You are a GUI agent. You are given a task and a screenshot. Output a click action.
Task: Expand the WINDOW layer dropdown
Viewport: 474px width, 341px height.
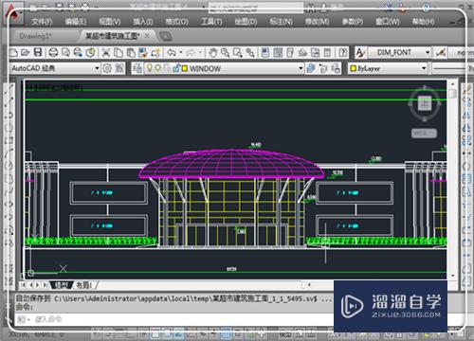(x=301, y=68)
